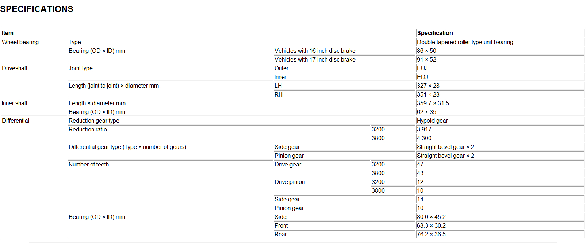Viewport: 587px width, 244px height.
Task: Select the Differential row label
Action: click(16, 121)
